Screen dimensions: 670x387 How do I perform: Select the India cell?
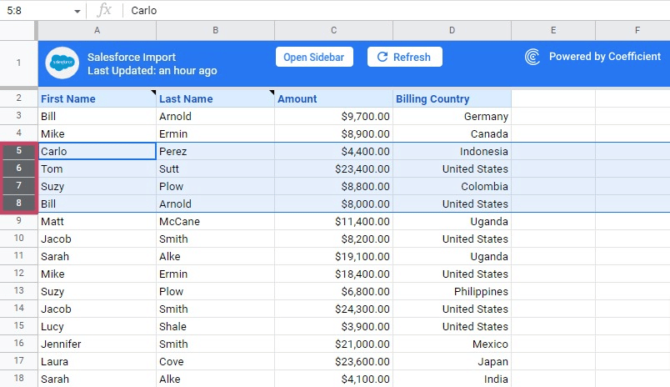pyautogui.click(x=452, y=379)
